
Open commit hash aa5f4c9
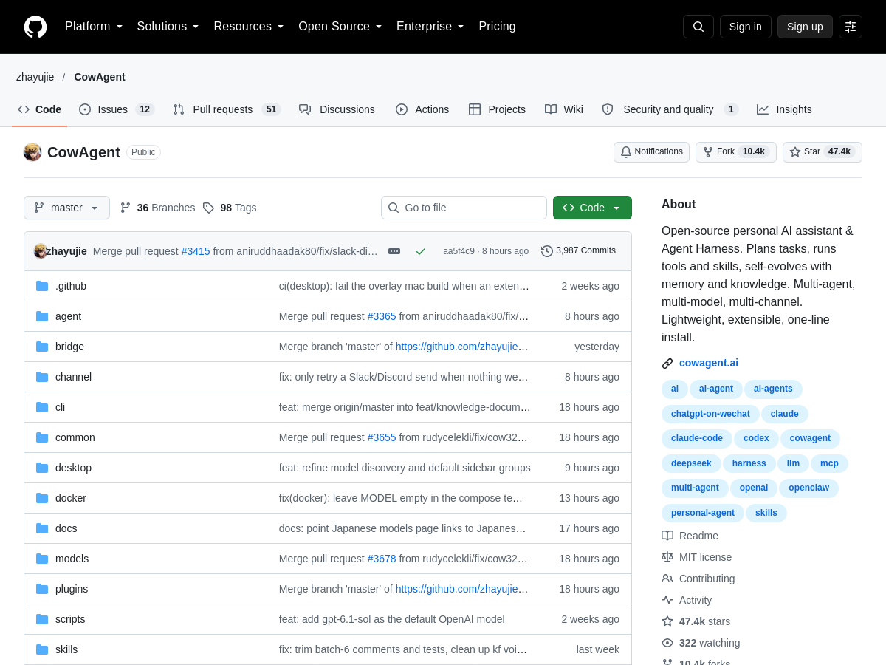tap(459, 251)
